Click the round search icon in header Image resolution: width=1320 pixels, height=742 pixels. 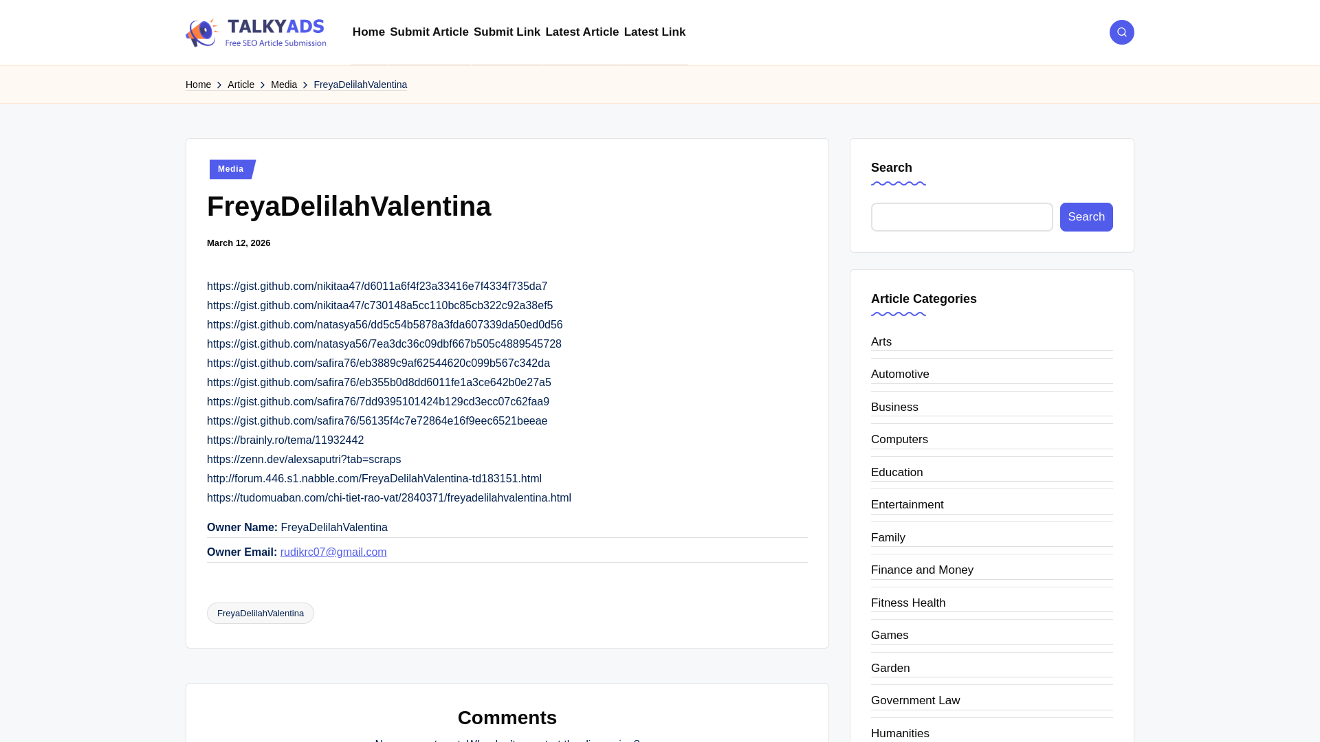coord(1121,32)
